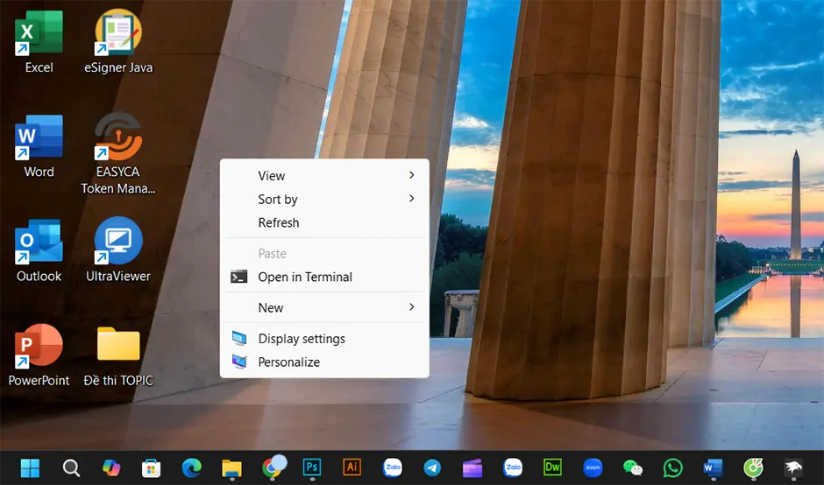Launch Copilot from the taskbar
Screen dimensions: 824x485
pyautogui.click(x=110, y=467)
